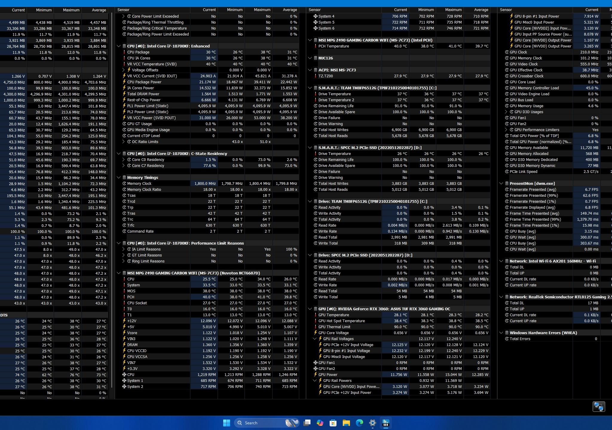
Task: Select the PCIe Link Speed row
Action: tap(555, 171)
